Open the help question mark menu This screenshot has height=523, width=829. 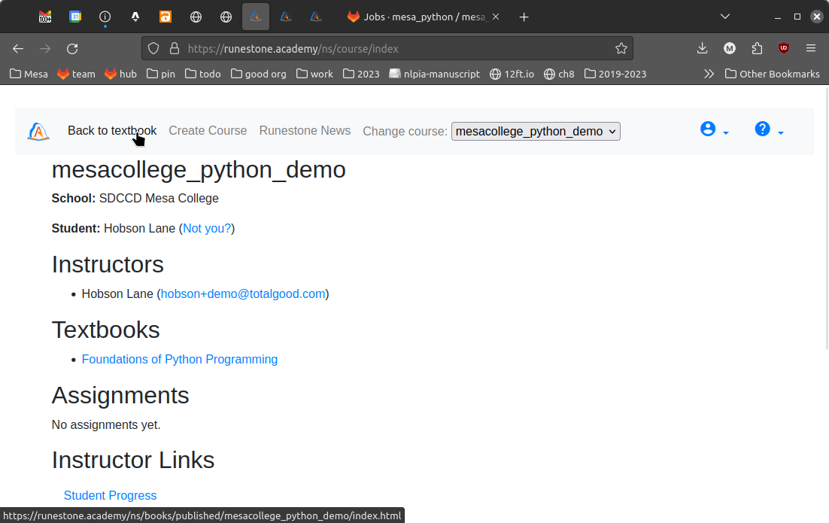[768, 130]
